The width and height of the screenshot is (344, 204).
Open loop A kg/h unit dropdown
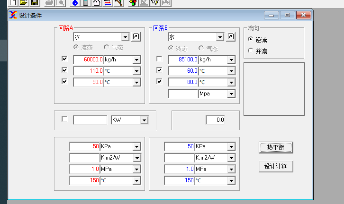(x=136, y=59)
